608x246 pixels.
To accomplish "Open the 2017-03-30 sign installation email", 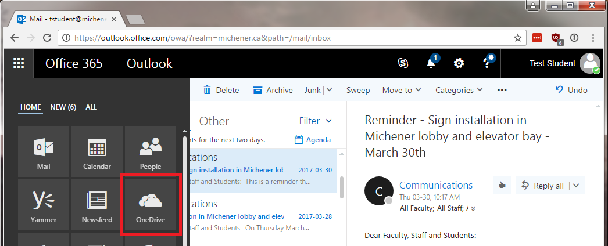I will tap(263, 171).
